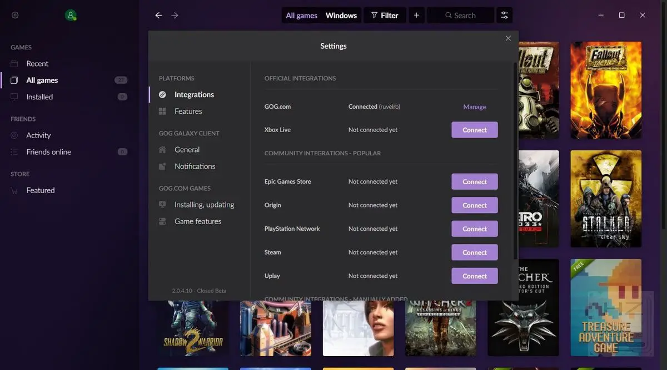Open The Witcher Enhanced Edition cover
The image size is (667, 370).
(524, 307)
